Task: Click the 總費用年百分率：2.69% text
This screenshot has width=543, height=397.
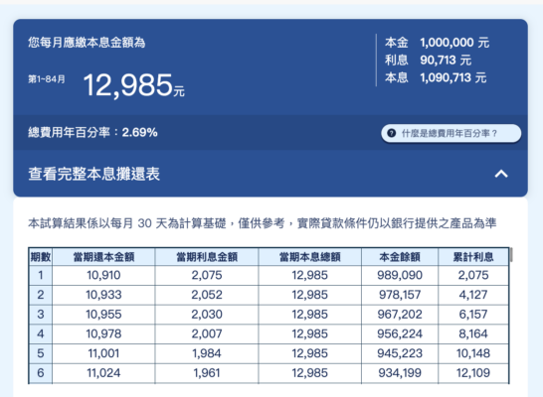Action: (92, 132)
